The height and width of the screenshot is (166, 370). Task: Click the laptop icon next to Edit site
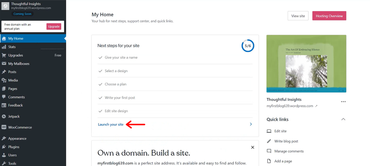tap(269, 131)
